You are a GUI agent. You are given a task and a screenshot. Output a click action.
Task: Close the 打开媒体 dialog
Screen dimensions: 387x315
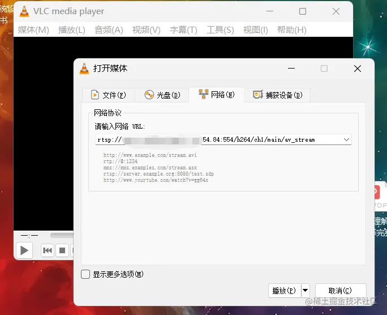358,69
